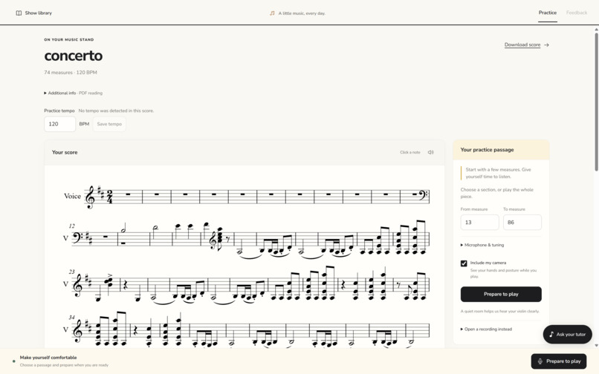This screenshot has height=374, width=599.
Task: Focus the To measure field
Action: pos(522,222)
